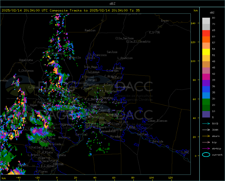Click the Tres_Mayo label
The image size is (225, 181).
click(x=90, y=67)
